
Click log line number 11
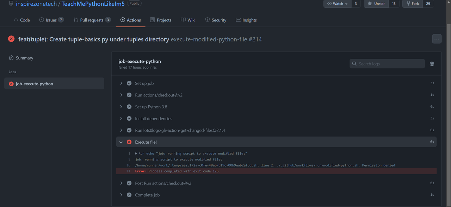[x=128, y=171]
